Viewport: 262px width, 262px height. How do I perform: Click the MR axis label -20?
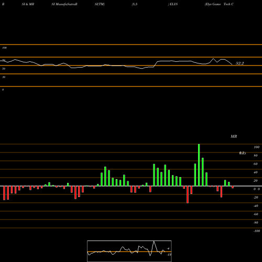[256, 198]
